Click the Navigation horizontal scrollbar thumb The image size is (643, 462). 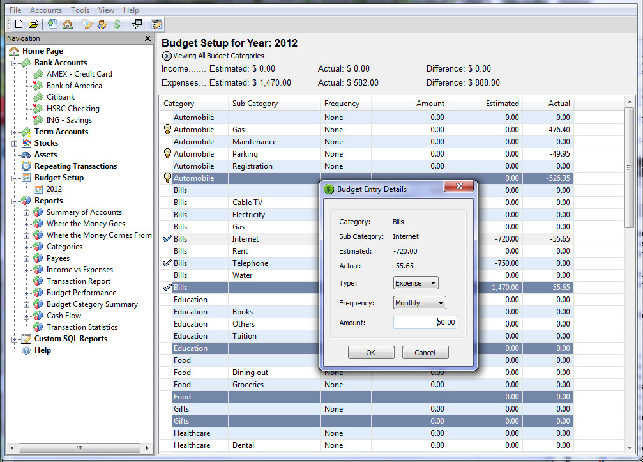pos(79,448)
